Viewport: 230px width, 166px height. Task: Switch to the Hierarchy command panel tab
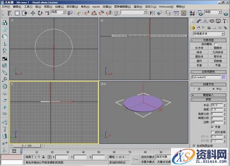[205, 21]
